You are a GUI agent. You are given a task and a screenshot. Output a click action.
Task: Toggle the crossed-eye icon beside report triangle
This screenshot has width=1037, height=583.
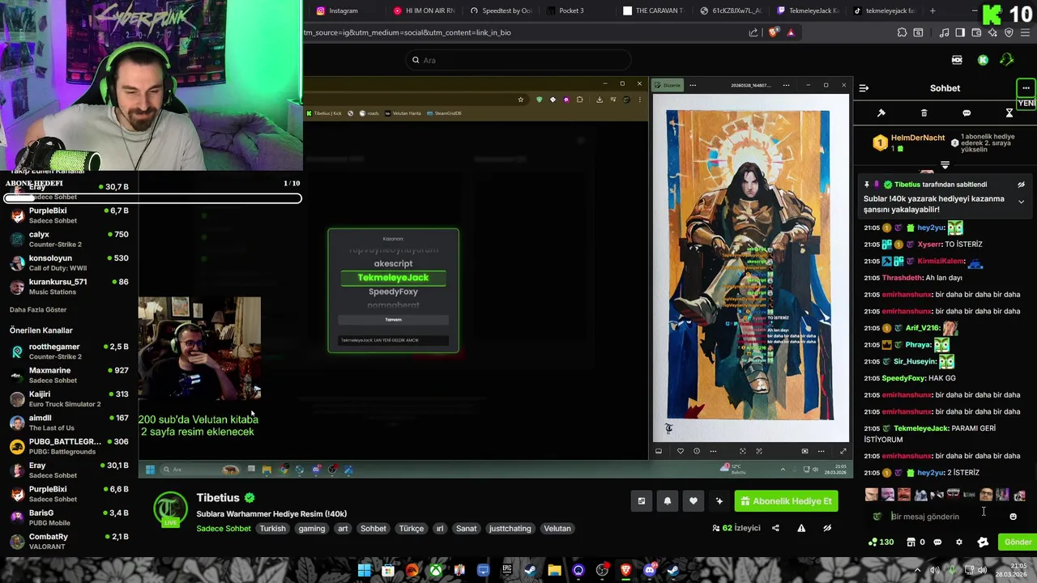click(827, 529)
